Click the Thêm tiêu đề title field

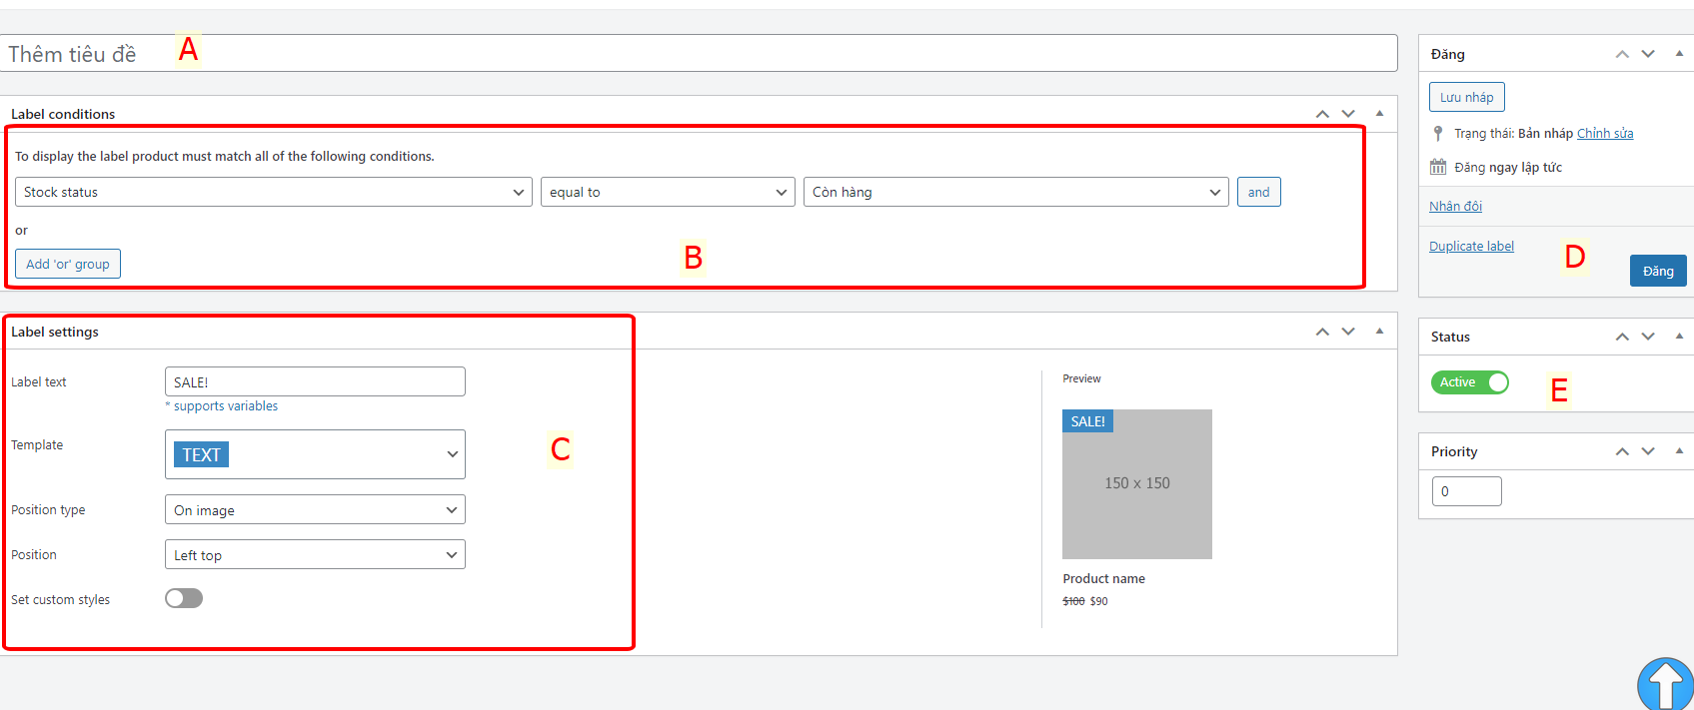click(x=699, y=53)
